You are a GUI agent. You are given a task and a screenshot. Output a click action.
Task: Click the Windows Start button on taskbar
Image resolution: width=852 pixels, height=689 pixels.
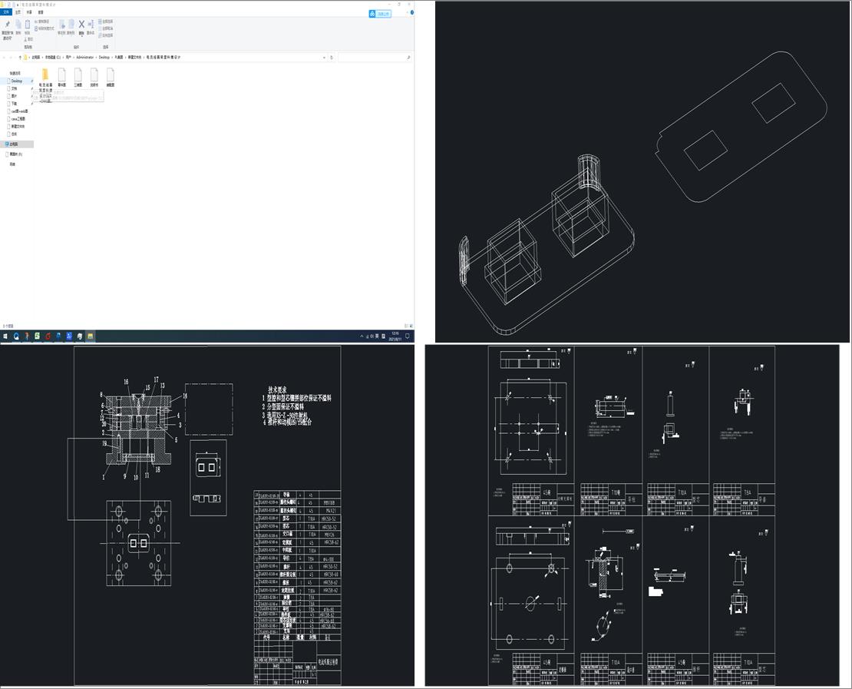pos(5,336)
